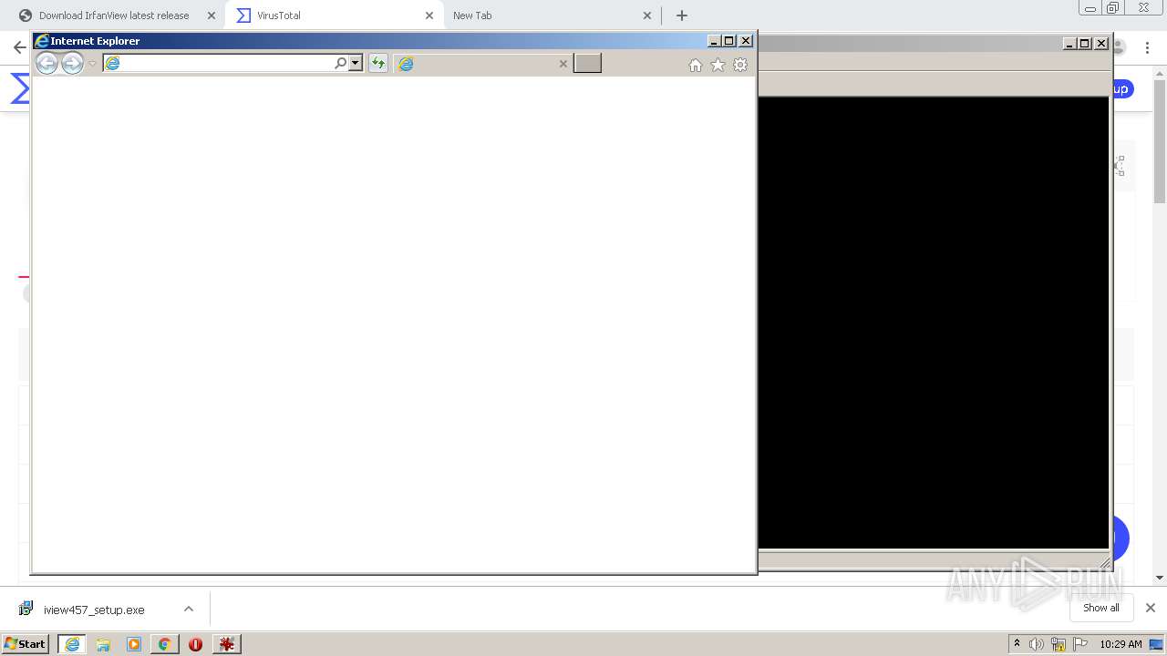Image resolution: width=1167 pixels, height=656 pixels.
Task: Close the Chrome downloads bar
Action: pyautogui.click(x=1151, y=608)
